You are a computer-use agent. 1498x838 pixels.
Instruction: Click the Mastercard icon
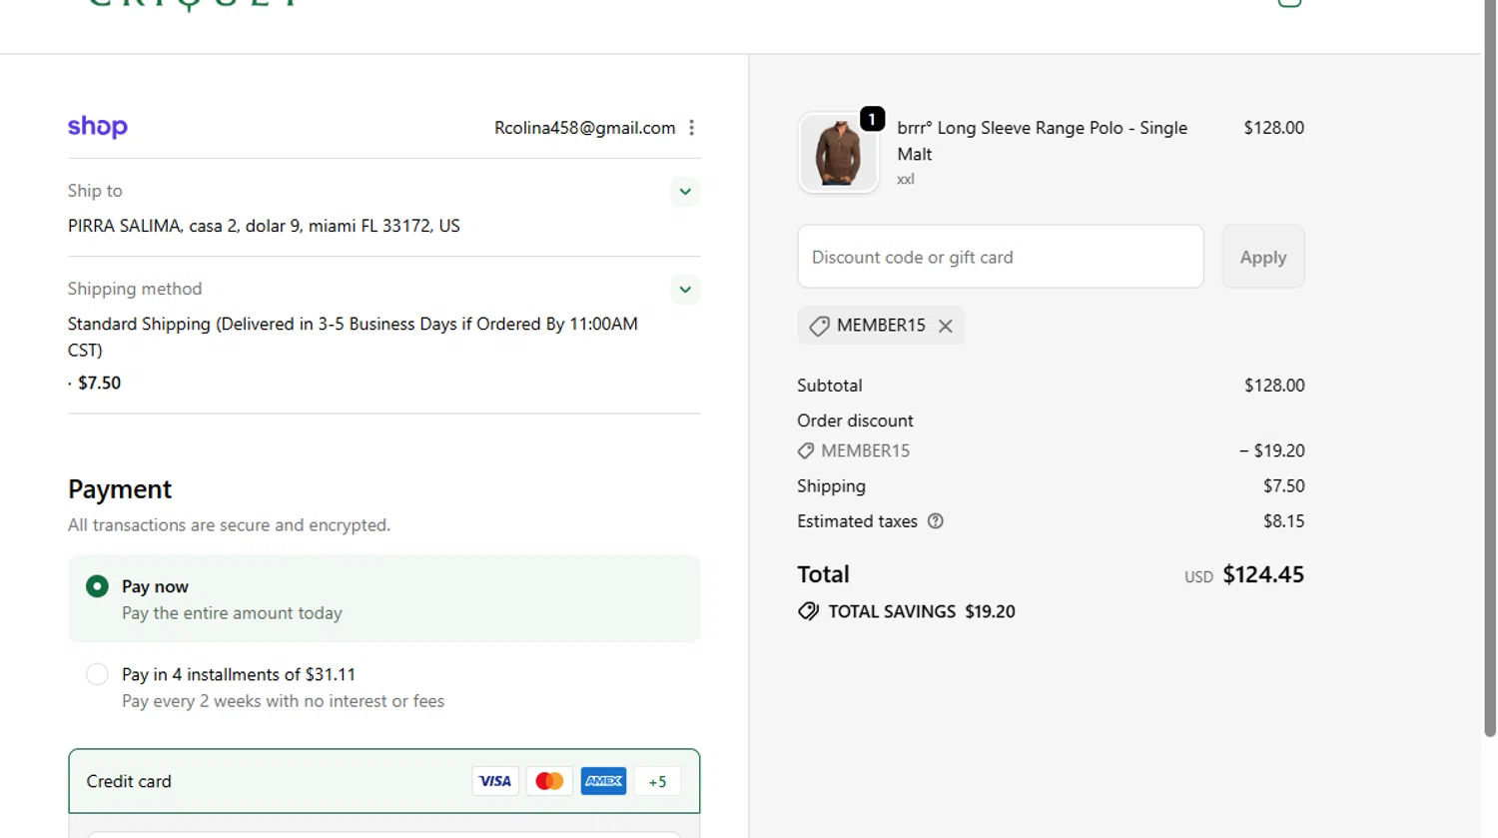coord(549,781)
